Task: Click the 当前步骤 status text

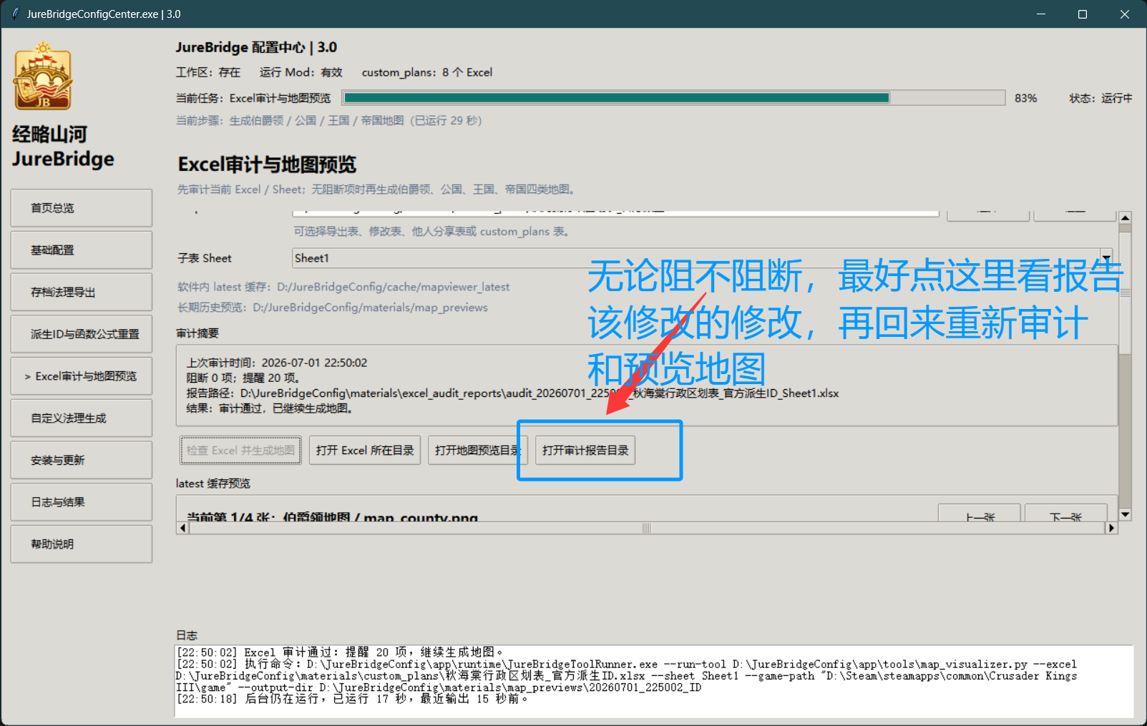Action: tap(329, 120)
